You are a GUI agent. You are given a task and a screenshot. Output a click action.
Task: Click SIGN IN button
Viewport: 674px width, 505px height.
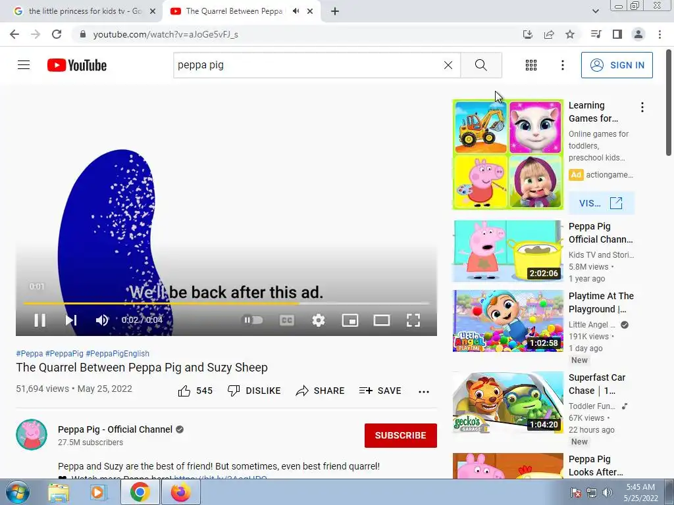point(617,65)
